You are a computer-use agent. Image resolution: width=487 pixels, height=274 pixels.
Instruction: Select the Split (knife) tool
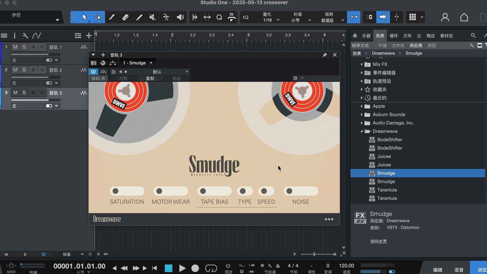tap(112, 17)
